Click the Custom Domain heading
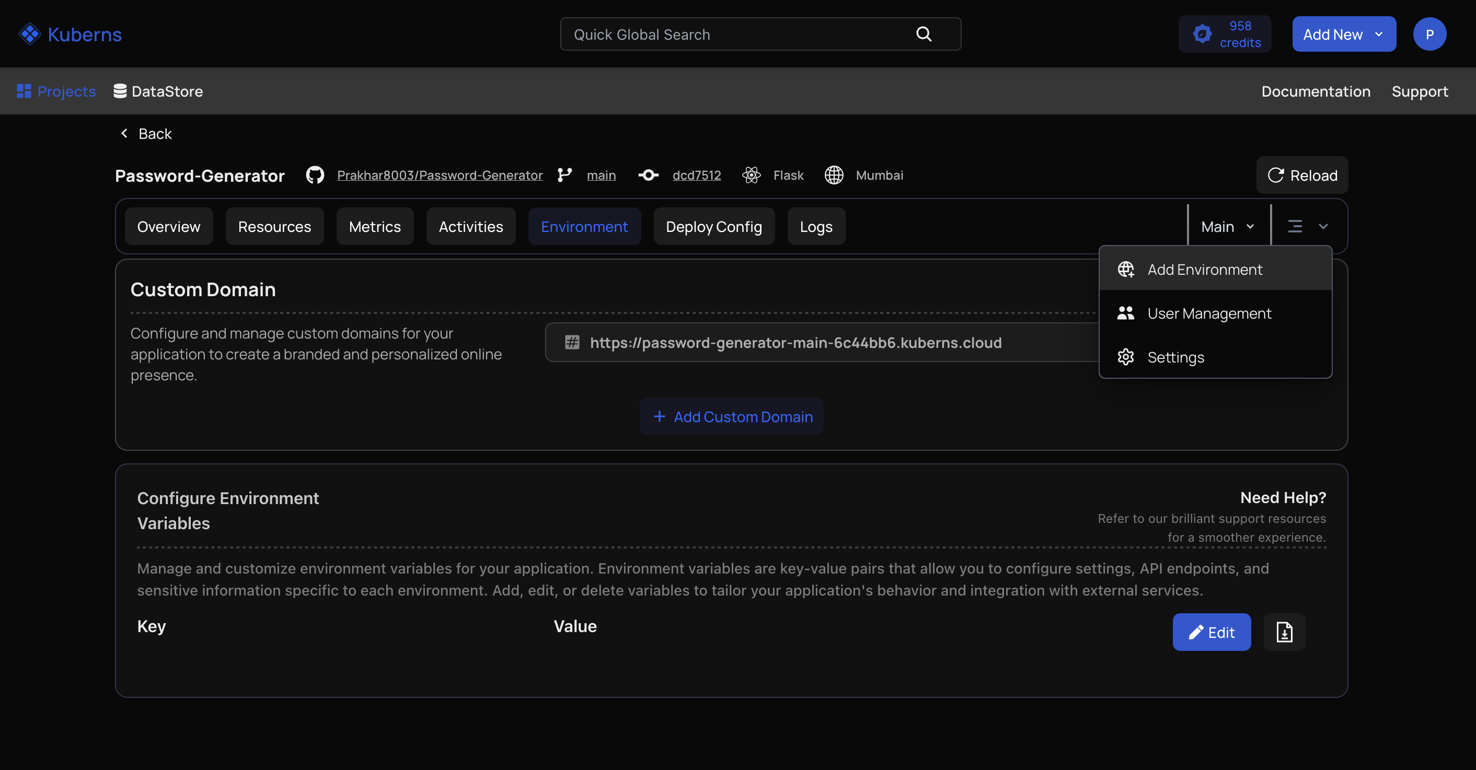This screenshot has height=770, width=1476. (x=203, y=290)
